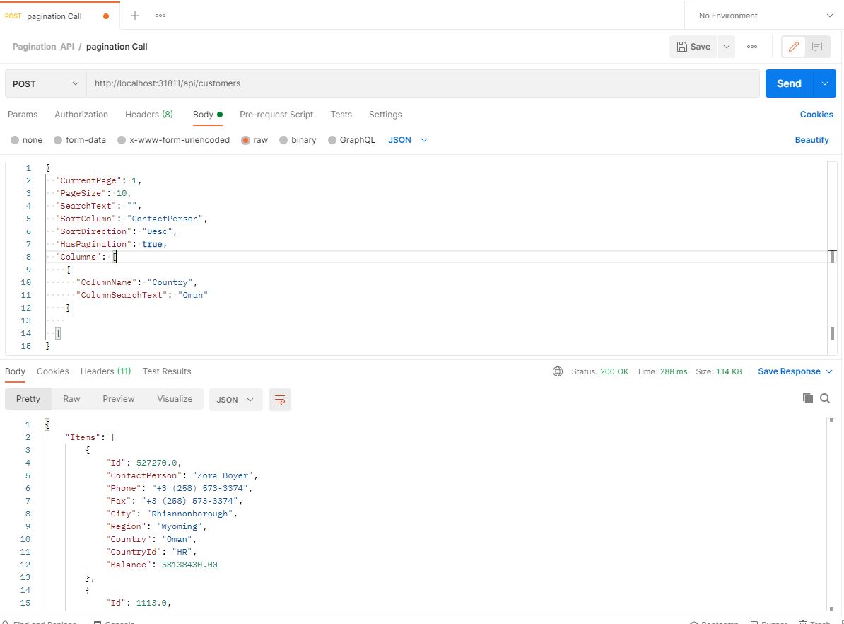The width and height of the screenshot is (844, 624).
Task: Open the more actions dots next to Save
Action: pyautogui.click(x=752, y=47)
